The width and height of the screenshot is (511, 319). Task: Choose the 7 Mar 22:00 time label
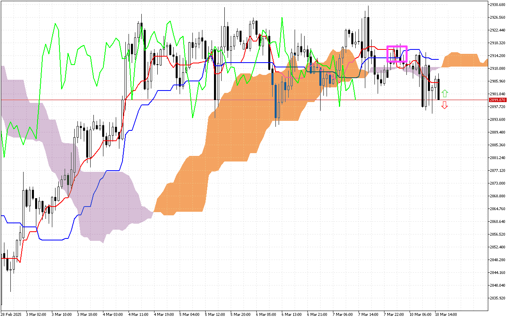tap(394, 314)
